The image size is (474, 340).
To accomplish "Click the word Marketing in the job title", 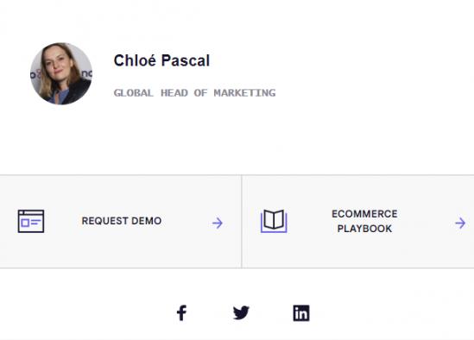I will (x=244, y=93).
